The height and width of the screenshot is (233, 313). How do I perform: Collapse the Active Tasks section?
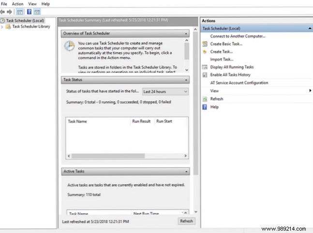point(186,172)
